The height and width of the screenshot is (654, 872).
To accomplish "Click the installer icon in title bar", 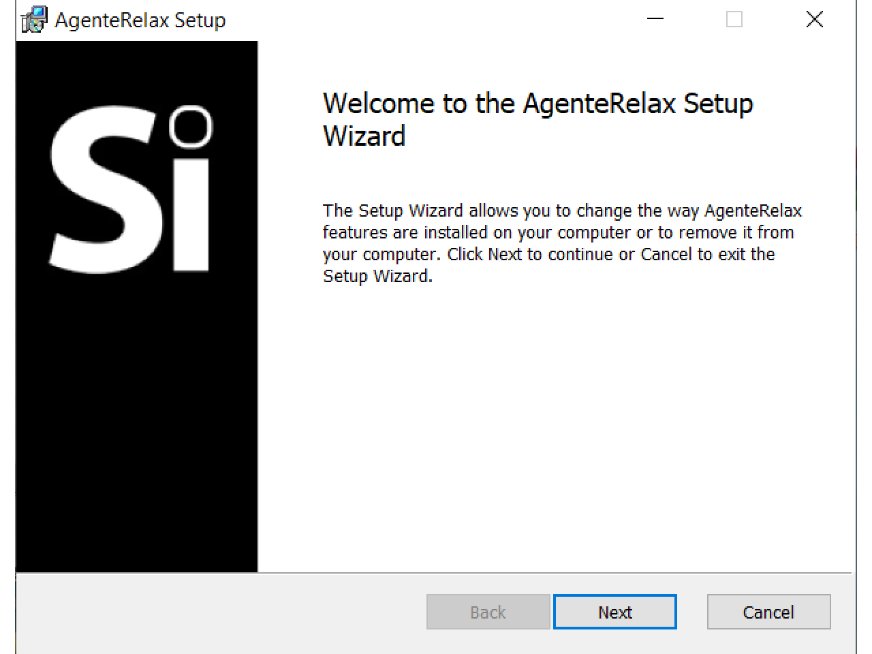I will 34,20.
